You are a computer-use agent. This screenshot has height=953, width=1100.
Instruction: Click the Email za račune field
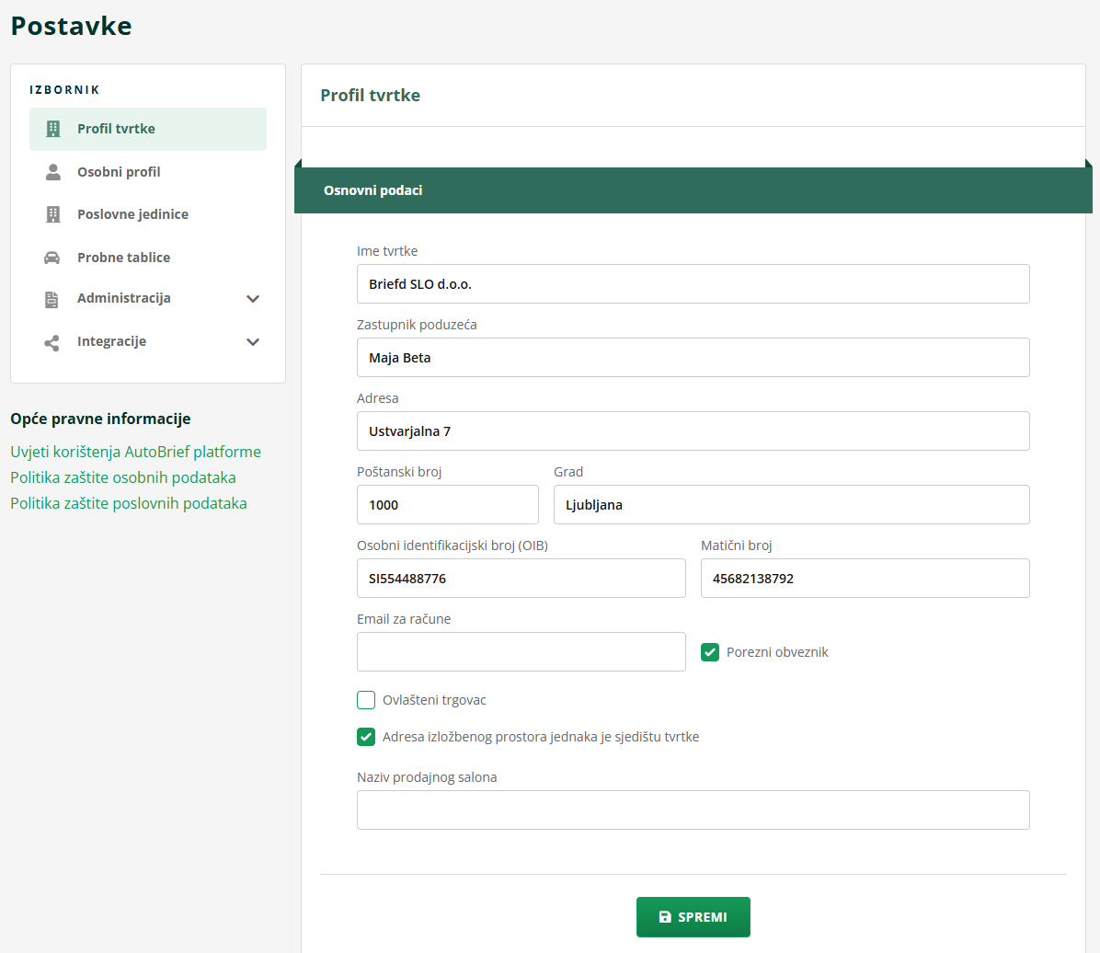click(521, 651)
